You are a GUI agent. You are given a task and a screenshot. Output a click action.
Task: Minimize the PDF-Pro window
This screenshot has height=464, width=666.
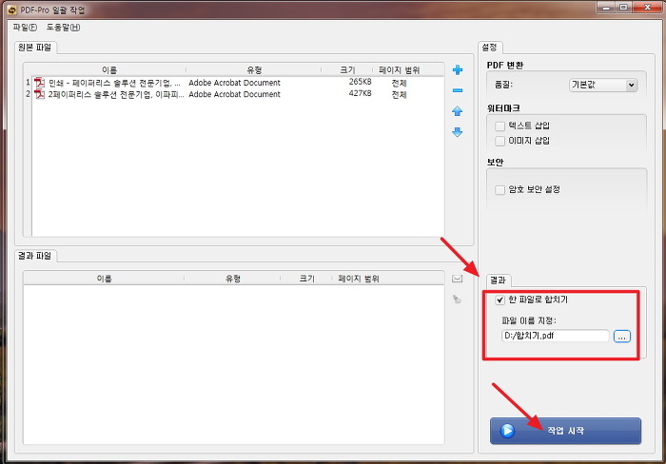coord(606,8)
